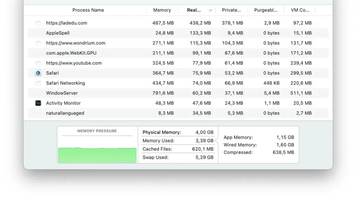This screenshot has width=356, height=200.
Task: Toggle sort order arrow in Real Memory column
Action: (210, 10)
